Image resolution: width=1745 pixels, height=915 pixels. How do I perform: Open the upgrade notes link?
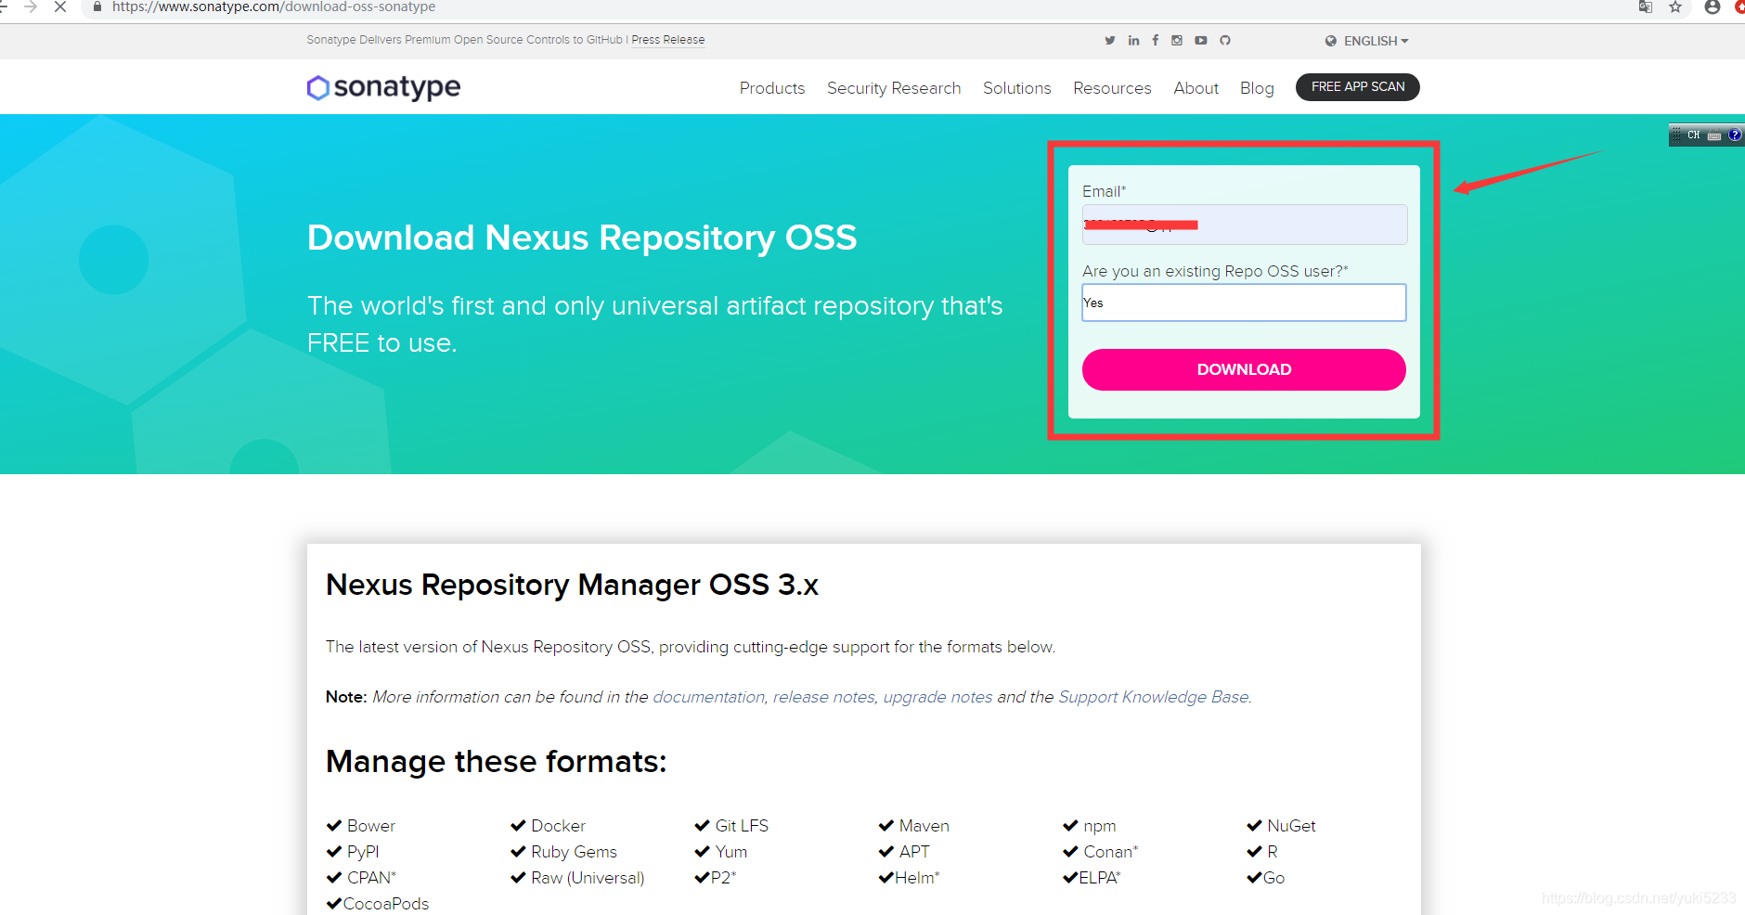coord(937,697)
